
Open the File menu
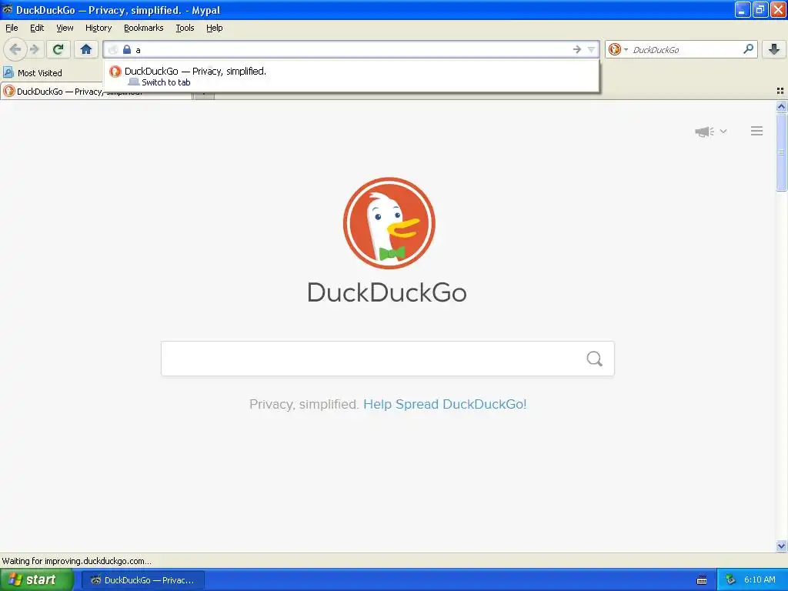tap(12, 28)
